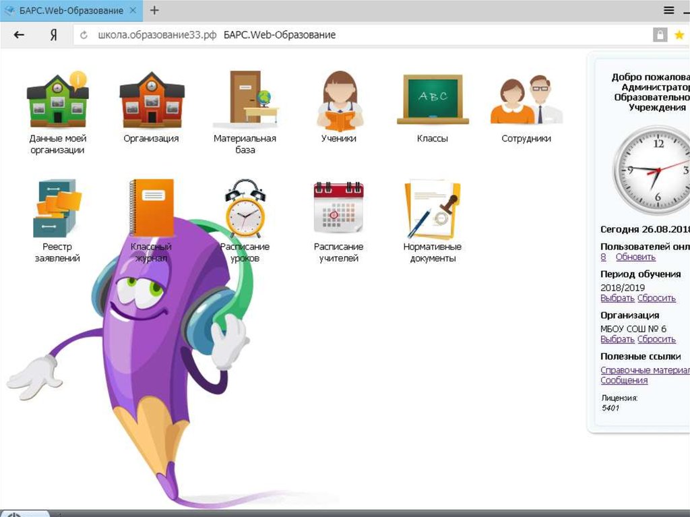690x517 pixels.
Task: Open the Сотрудники staff icon
Action: pos(526,100)
